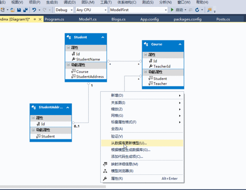Collapse the 属性 section in StudentAddress entity

tap(33, 117)
